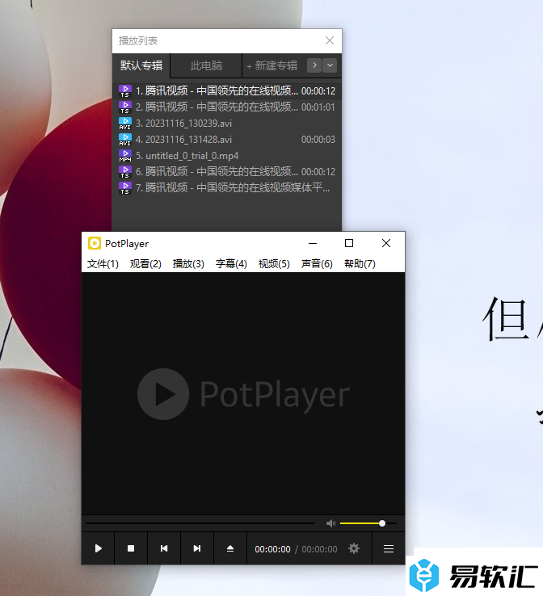This screenshot has height=596, width=543.
Task: Open the settings gear in control bar
Action: [354, 548]
